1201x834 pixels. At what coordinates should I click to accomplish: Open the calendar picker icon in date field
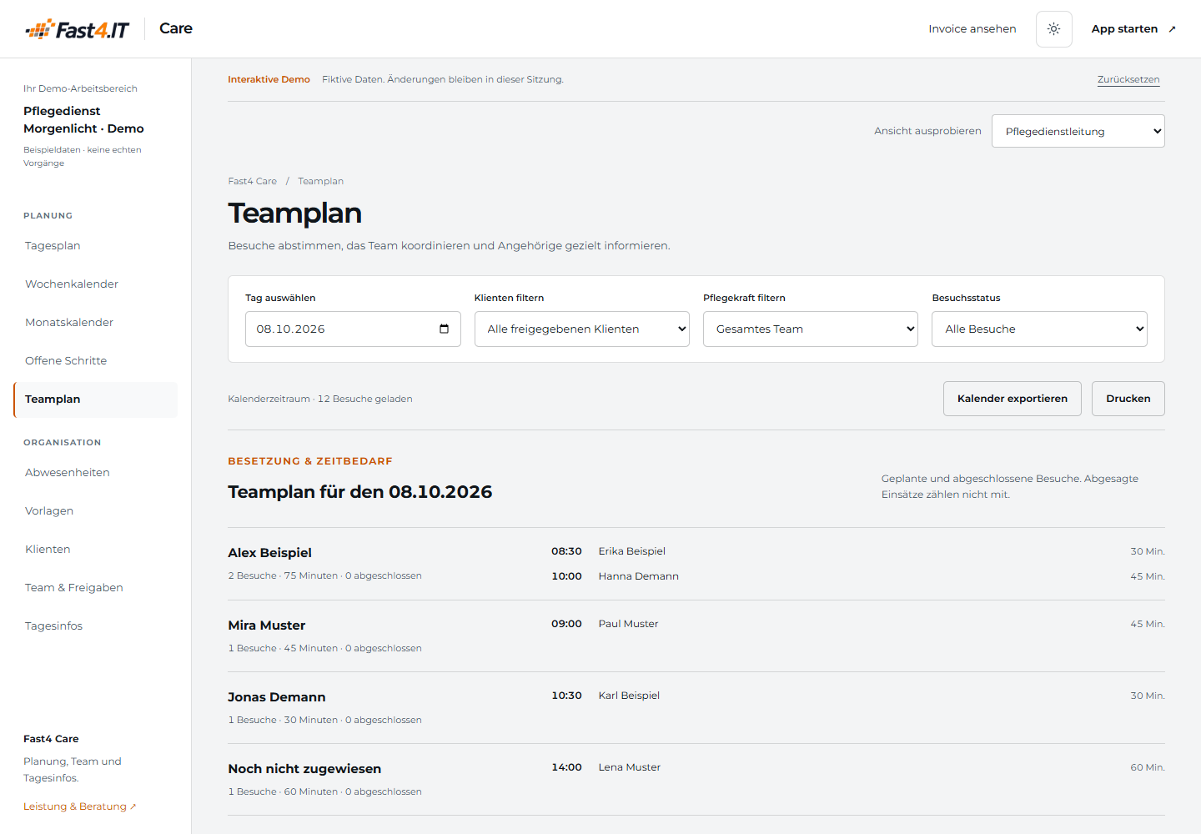[444, 329]
